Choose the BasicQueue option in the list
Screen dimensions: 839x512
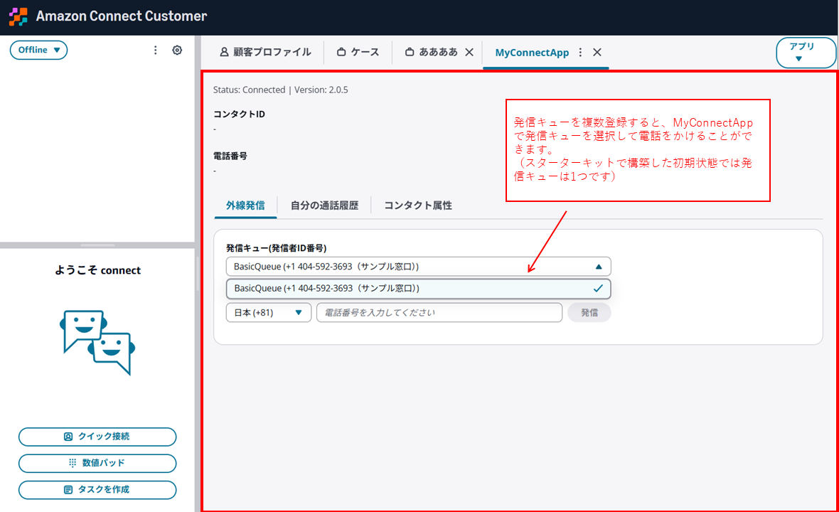pos(418,289)
